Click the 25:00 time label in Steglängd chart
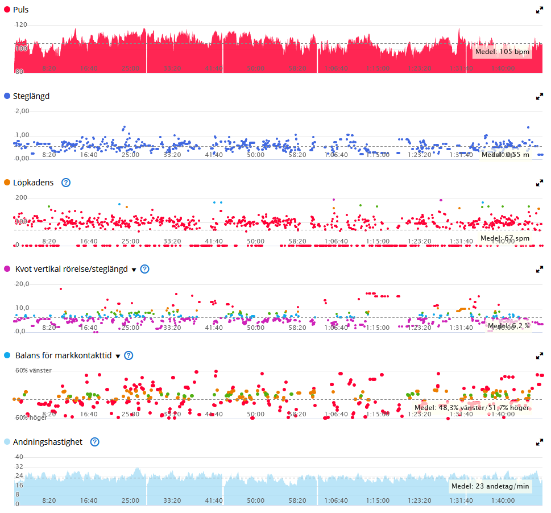 [x=130, y=155]
